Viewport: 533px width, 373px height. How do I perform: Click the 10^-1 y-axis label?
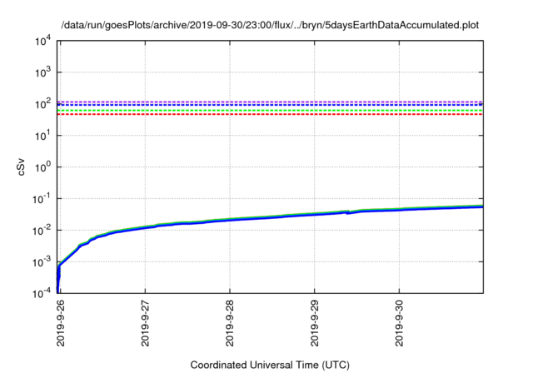pyautogui.click(x=42, y=199)
